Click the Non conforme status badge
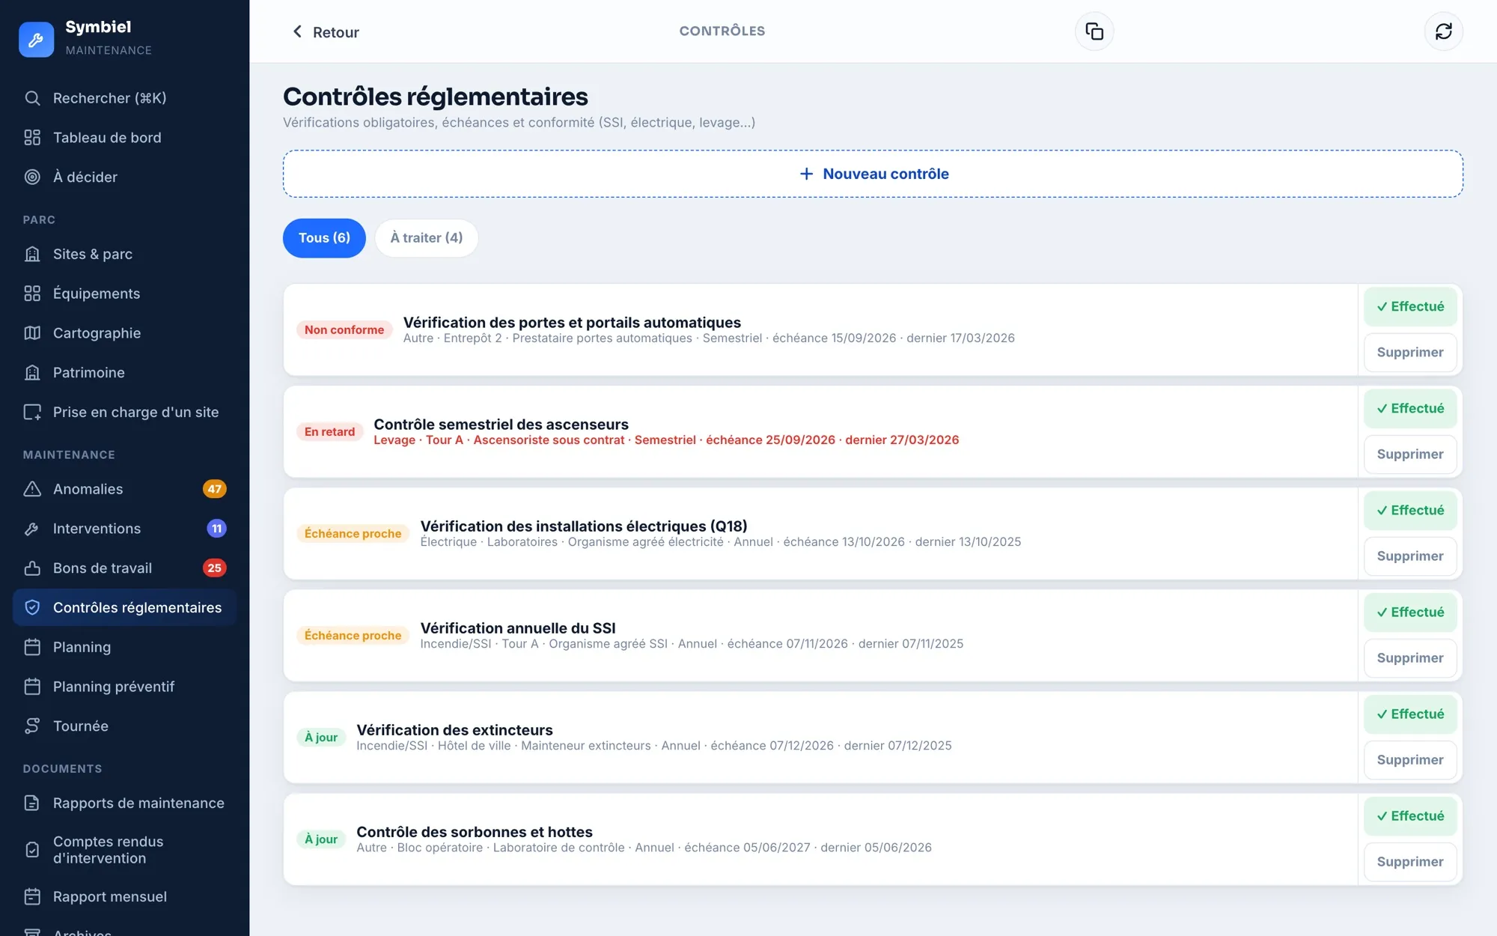Screen dimensions: 1497x936 coord(344,330)
